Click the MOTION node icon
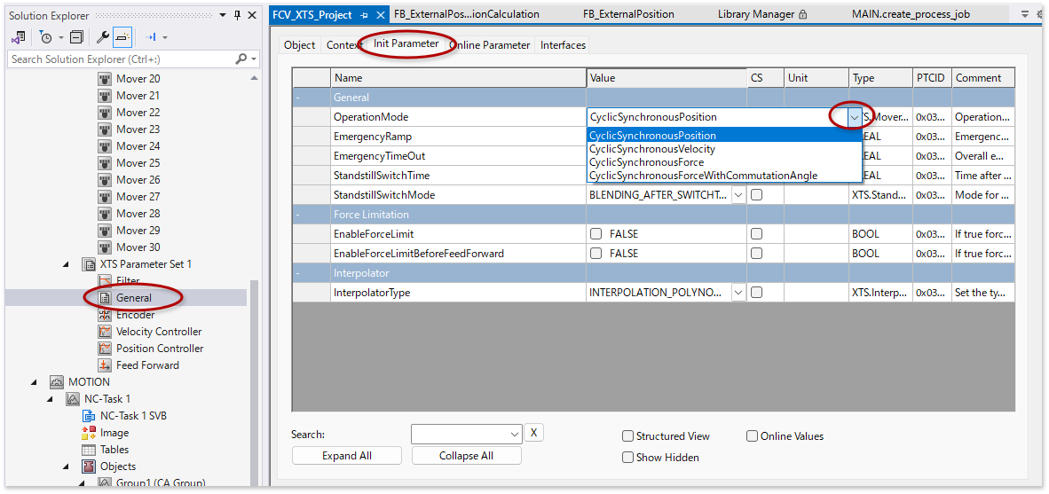 pos(56,382)
